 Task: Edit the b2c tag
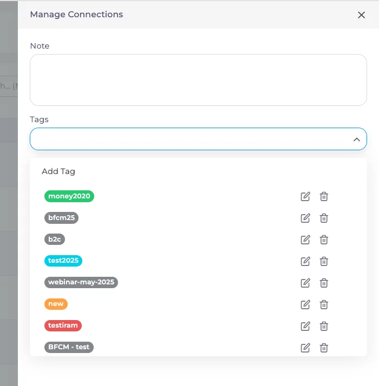[305, 240]
